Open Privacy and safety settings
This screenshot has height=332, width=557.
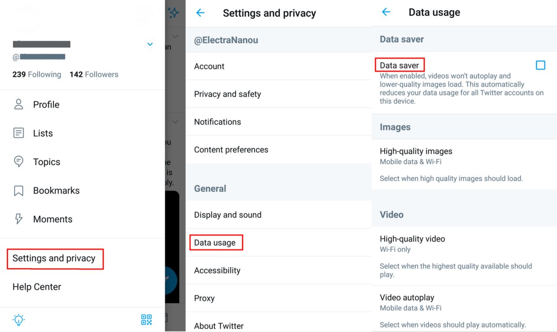tap(227, 94)
